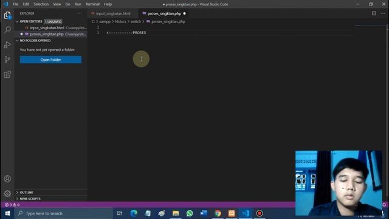Switch to the input_singkatan.html tab

[x=113, y=13]
